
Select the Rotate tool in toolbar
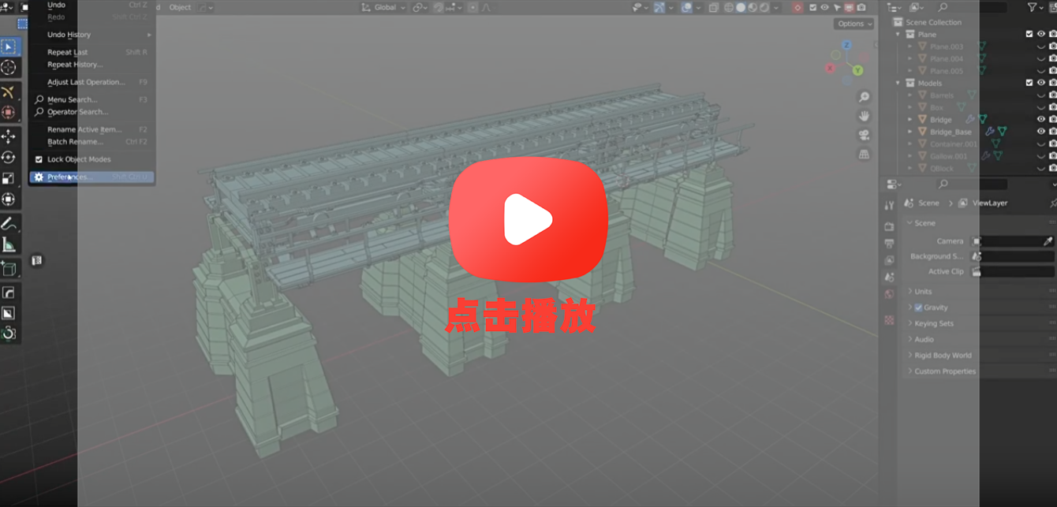(9, 158)
